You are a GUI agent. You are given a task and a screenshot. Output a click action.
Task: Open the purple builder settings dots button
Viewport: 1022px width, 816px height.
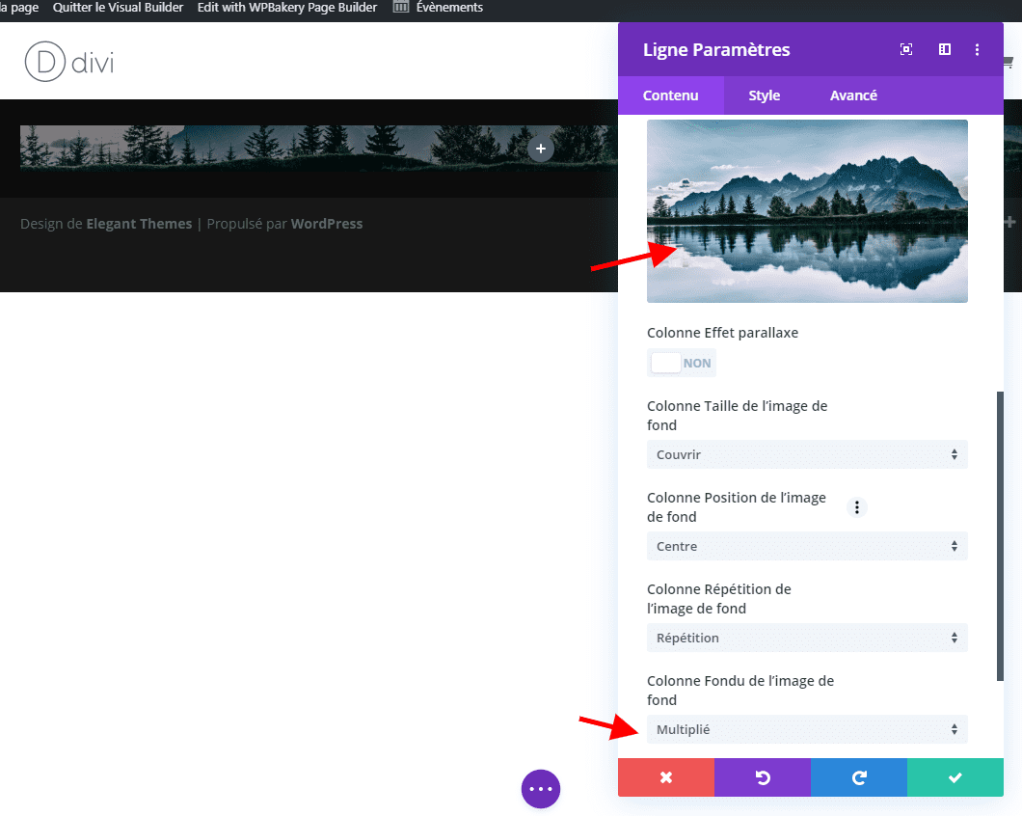coord(540,789)
